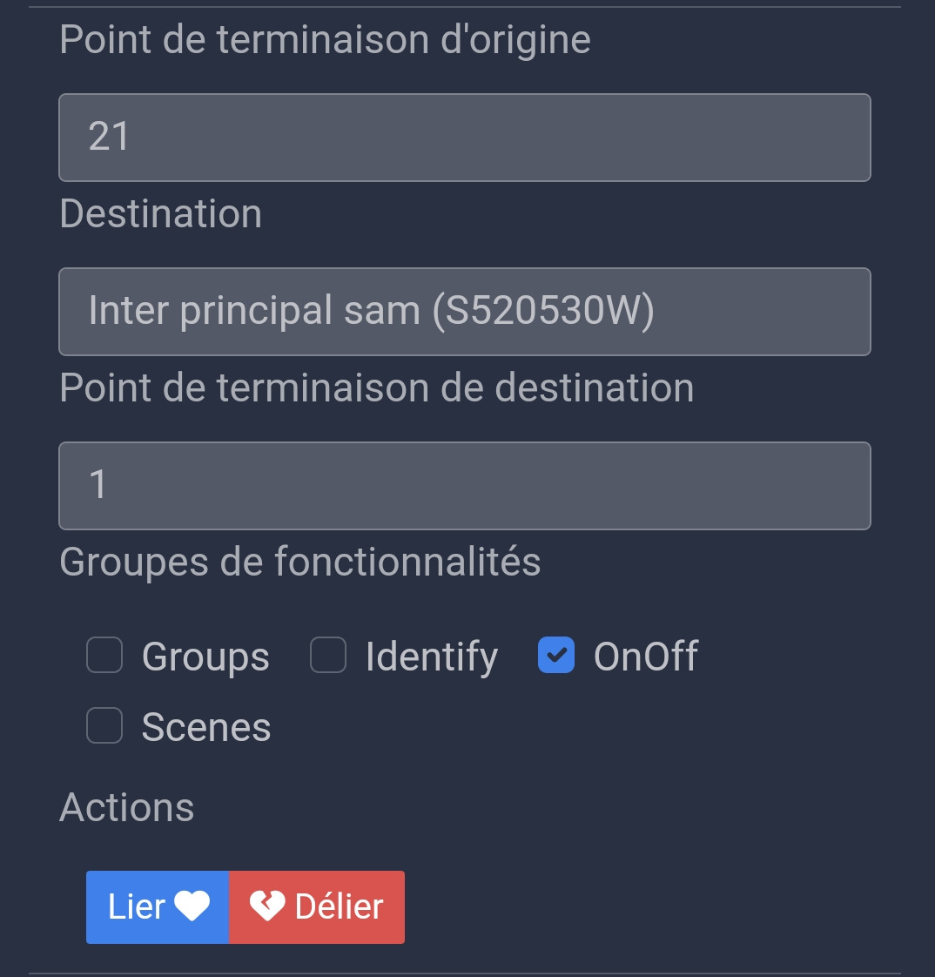Click the "Point de terminaison d'origine" label
This screenshot has height=977, width=935.
click(x=326, y=40)
